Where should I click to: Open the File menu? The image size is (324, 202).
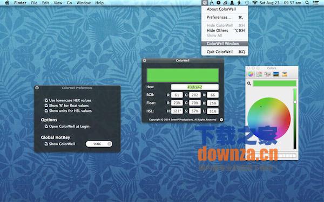coord(34,3)
